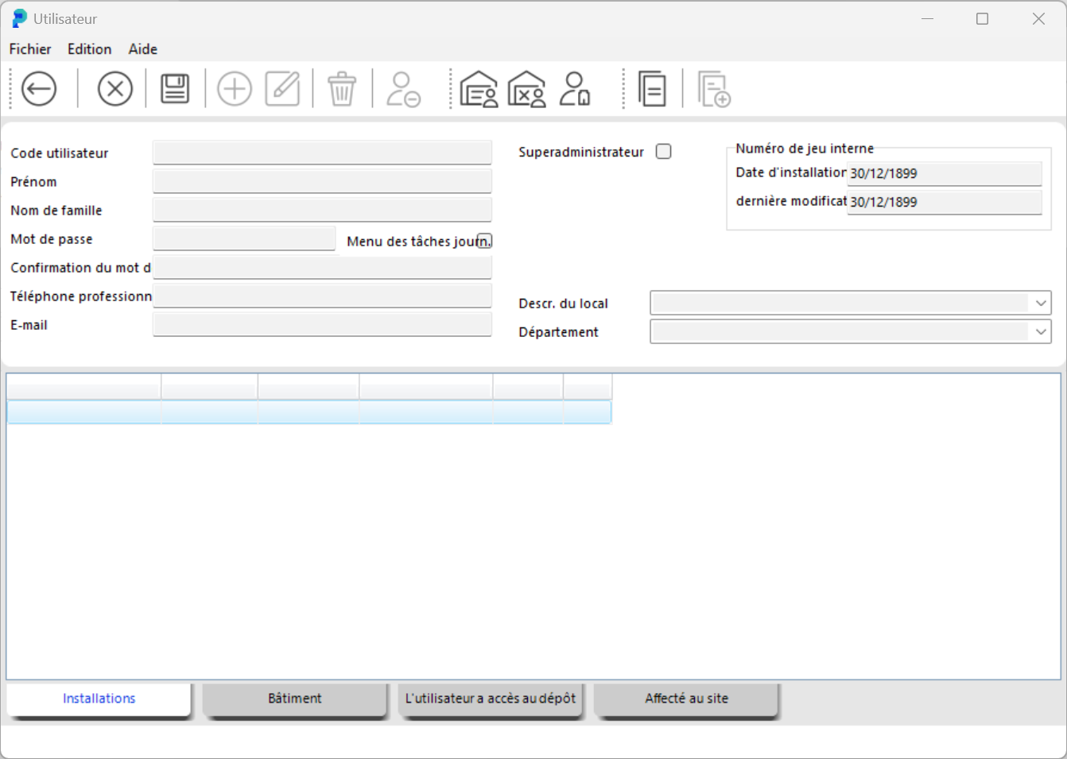Click the Date d'installation field
Viewport: 1067px width, 759px height.
pos(945,173)
